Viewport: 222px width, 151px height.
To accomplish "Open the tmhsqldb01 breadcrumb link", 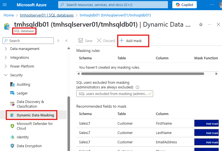I will click(115, 15).
